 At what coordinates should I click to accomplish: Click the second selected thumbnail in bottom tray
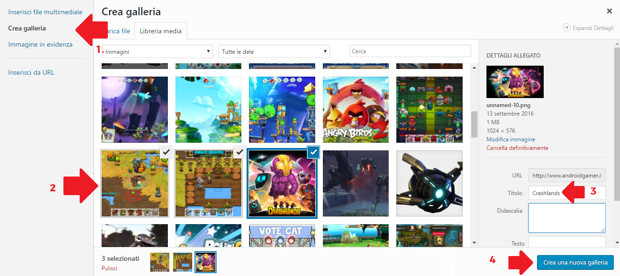coord(183,262)
